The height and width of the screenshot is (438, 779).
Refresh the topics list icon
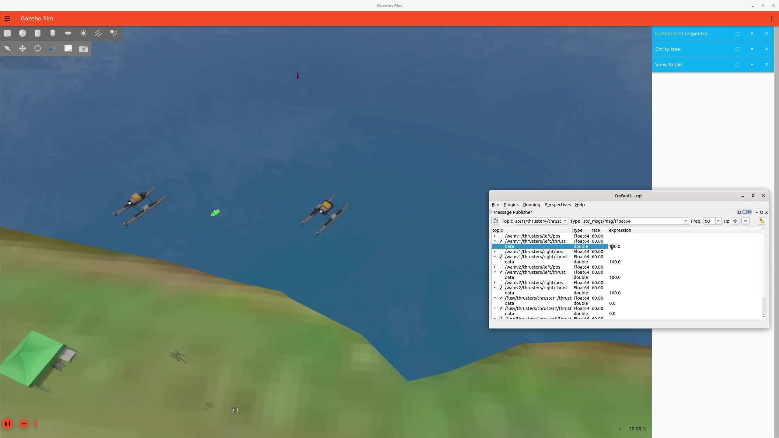[495, 221]
